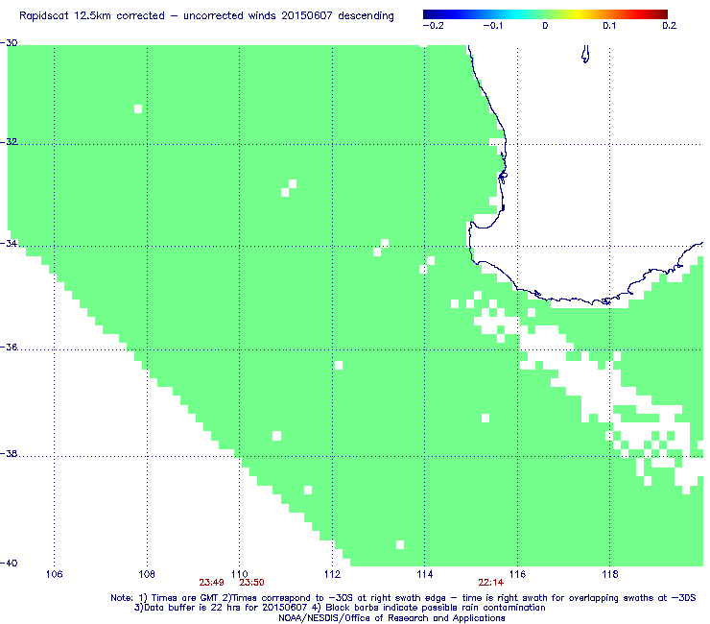Image resolution: width=710 pixels, height=624 pixels.
Task: Click the latitude label -36
Action: 9,348
